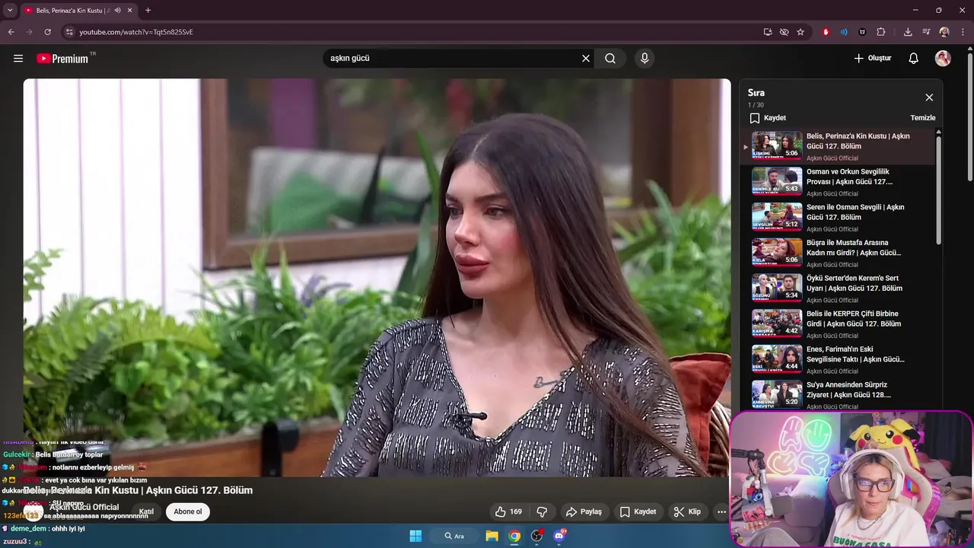The height and width of the screenshot is (548, 974).
Task: Open Chrome profile avatar
Action: pyautogui.click(x=944, y=32)
